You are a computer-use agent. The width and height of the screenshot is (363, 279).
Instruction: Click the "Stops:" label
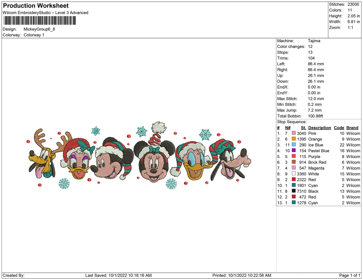[283, 52]
